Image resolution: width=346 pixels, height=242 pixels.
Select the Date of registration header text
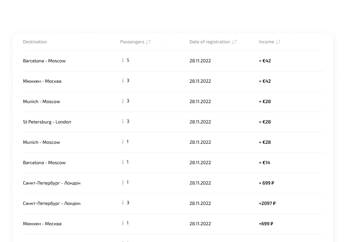210,42
